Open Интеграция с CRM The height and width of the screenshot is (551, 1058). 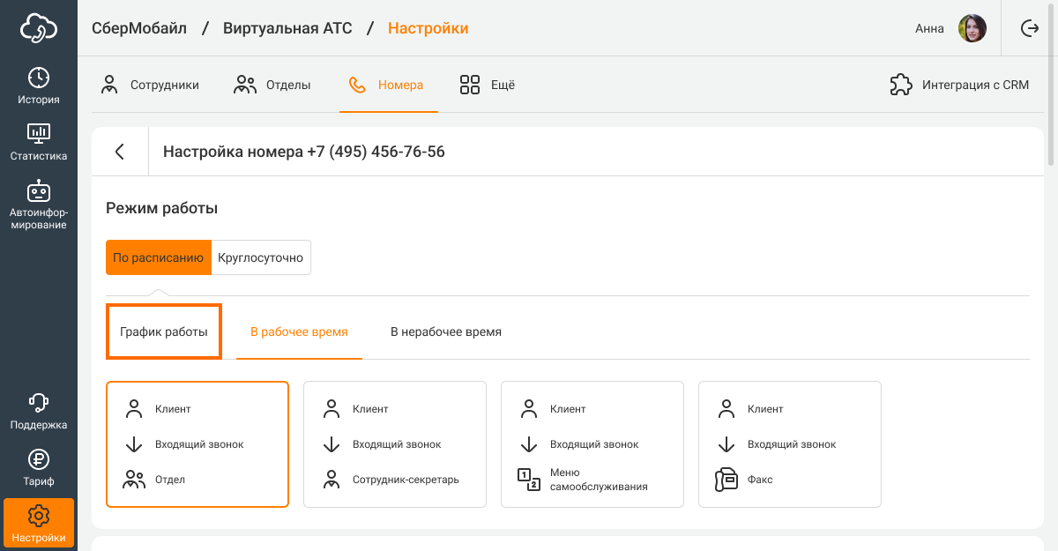959,86
